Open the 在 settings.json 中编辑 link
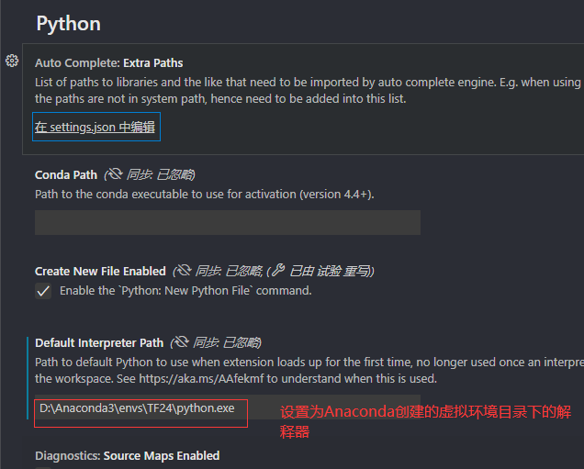The height and width of the screenshot is (469, 584). tap(95, 128)
